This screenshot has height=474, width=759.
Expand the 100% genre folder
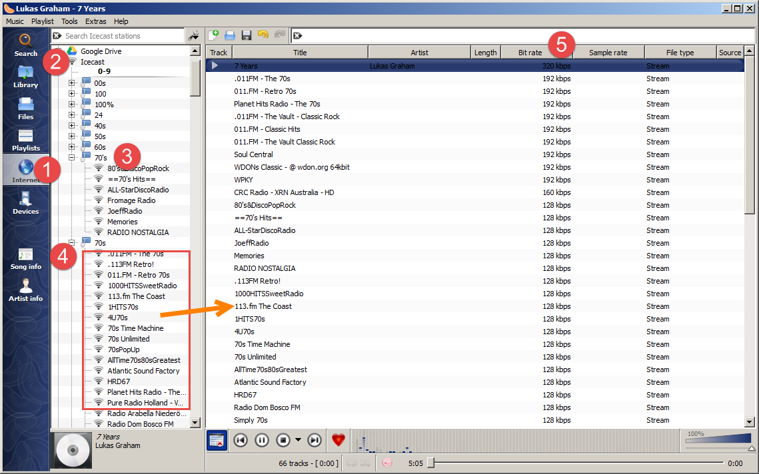pyautogui.click(x=72, y=105)
